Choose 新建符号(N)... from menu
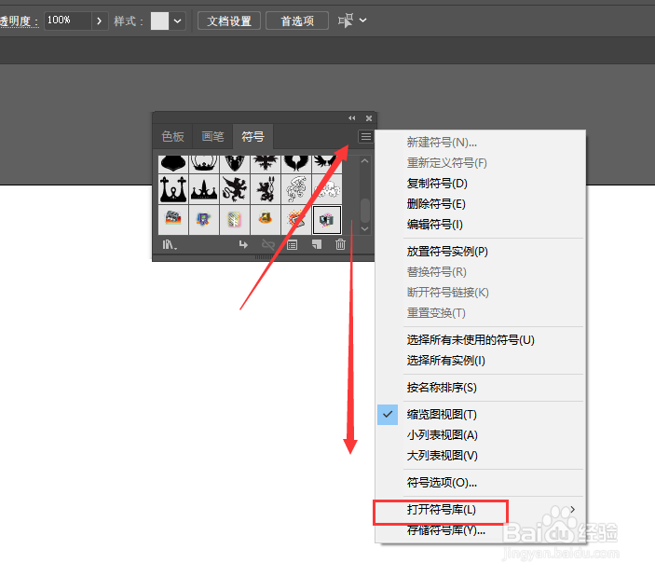Viewport: 655px width, 576px height. pos(481,143)
